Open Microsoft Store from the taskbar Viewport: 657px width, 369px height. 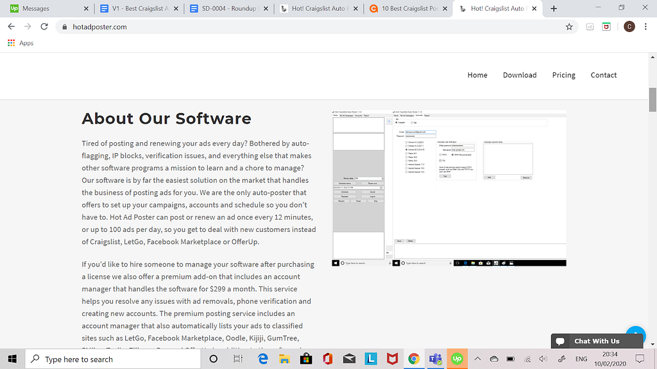(x=306, y=359)
